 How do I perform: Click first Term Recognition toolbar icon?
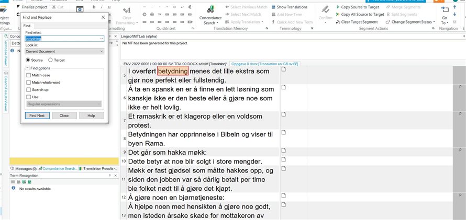13,182
